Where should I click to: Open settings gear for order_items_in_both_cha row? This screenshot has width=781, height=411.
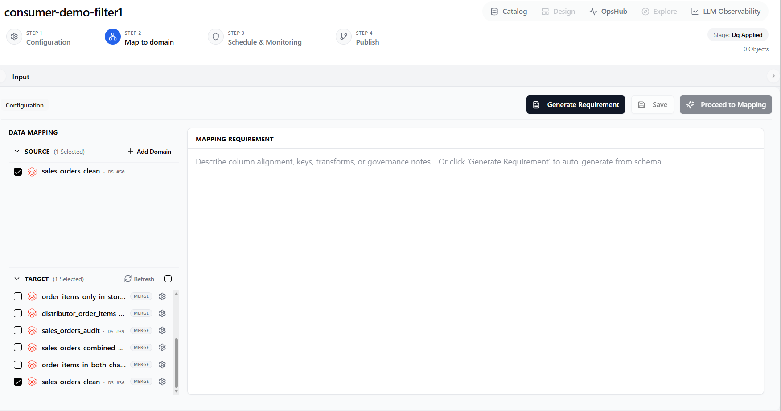(162, 365)
